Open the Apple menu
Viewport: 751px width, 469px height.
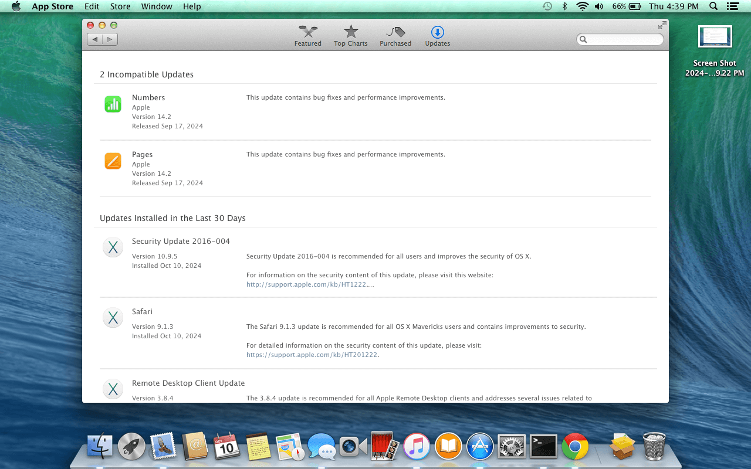coord(16,6)
